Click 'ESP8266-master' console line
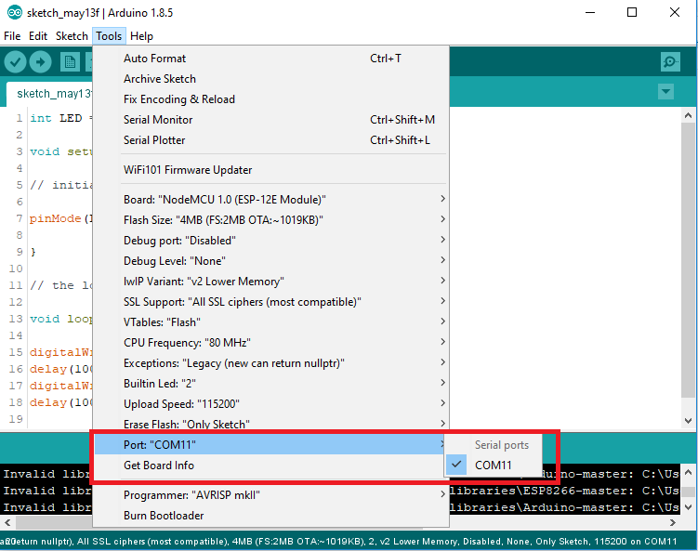 565,491
